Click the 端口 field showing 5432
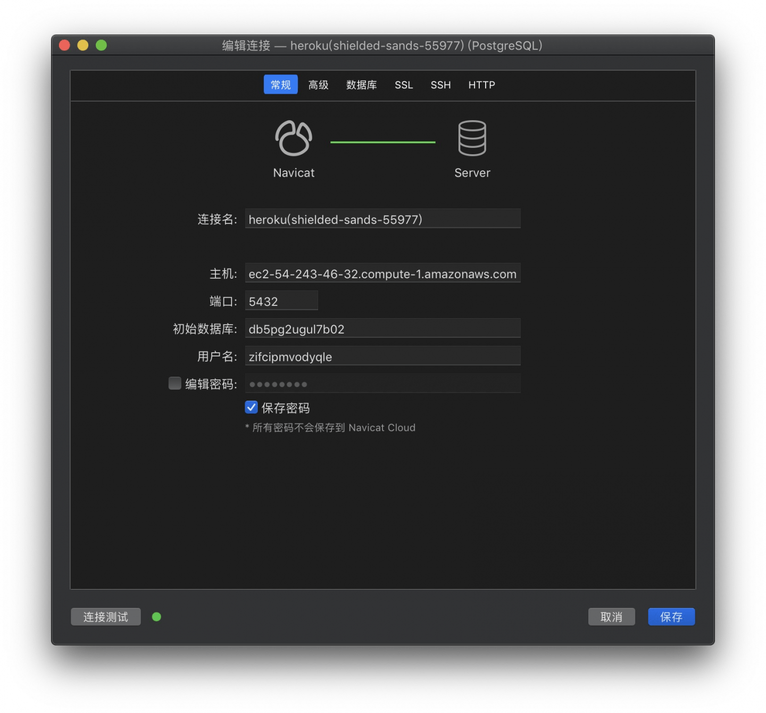766x713 pixels. tap(281, 301)
